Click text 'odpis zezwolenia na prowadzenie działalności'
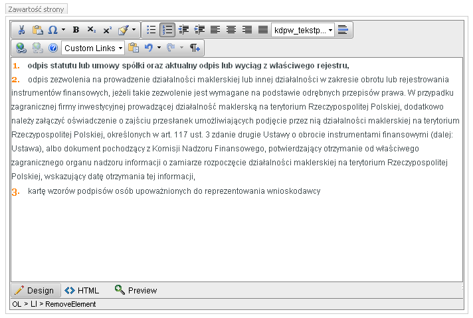This screenshot has height=318, width=473. [x=112, y=80]
